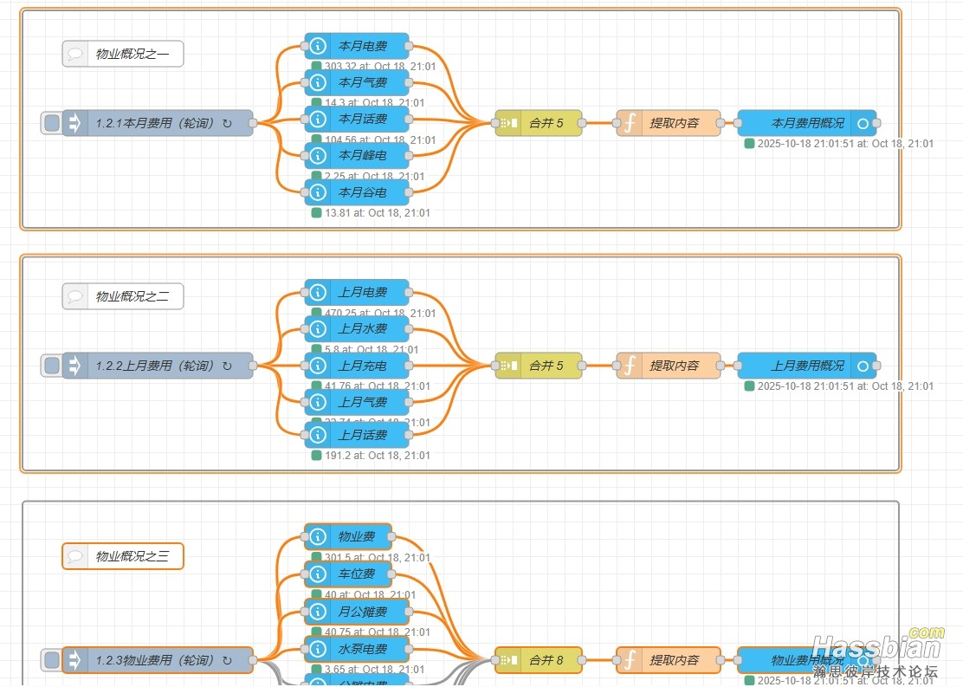Trigger the 1.2.2上月费用 inject button
Screen dimensions: 963x687
[x=52, y=366]
